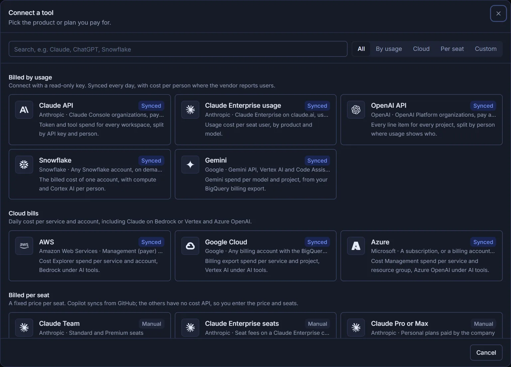511x367 pixels.
Task: Click the Snowflake logo icon
Action: coord(24,165)
